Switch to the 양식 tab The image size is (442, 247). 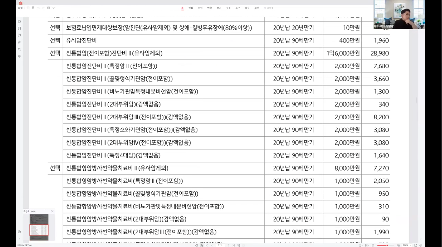click(x=247, y=8)
